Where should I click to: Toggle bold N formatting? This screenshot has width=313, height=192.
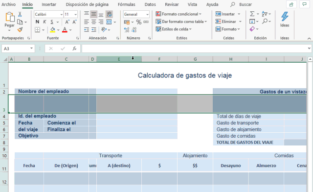(37, 22)
